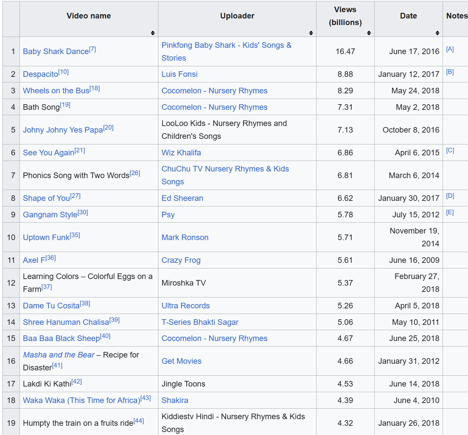Open Cocomelon link in Wheels on the Bus row
This screenshot has width=468, height=435.
pyautogui.click(x=215, y=91)
